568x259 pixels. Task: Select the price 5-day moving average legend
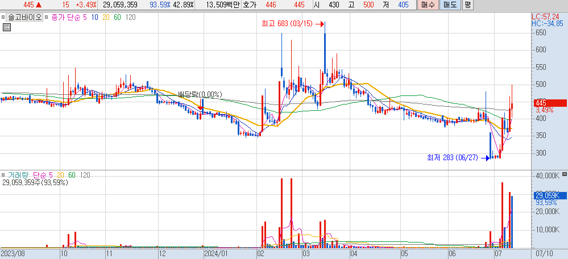pyautogui.click(x=85, y=17)
